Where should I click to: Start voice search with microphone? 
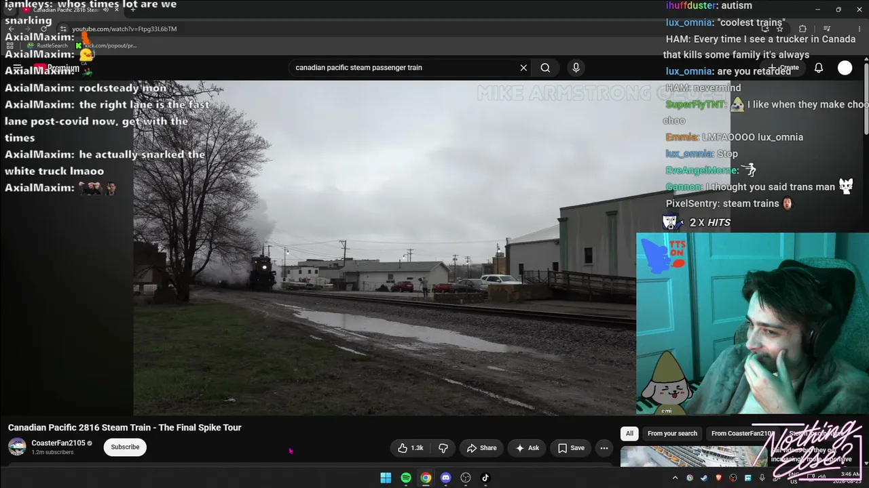[576, 68]
